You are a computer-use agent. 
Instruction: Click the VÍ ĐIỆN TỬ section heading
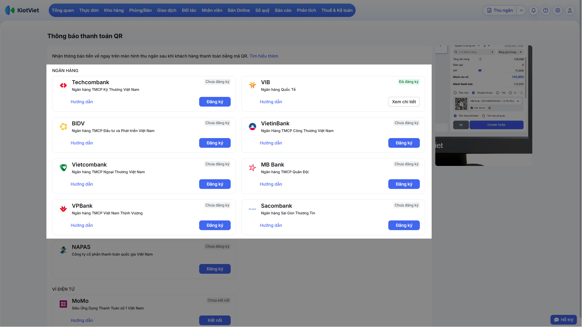[63, 289]
